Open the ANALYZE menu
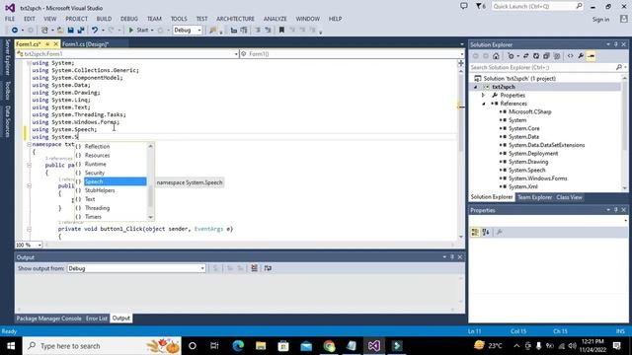Viewport: 632px width, 355px height. point(276,19)
